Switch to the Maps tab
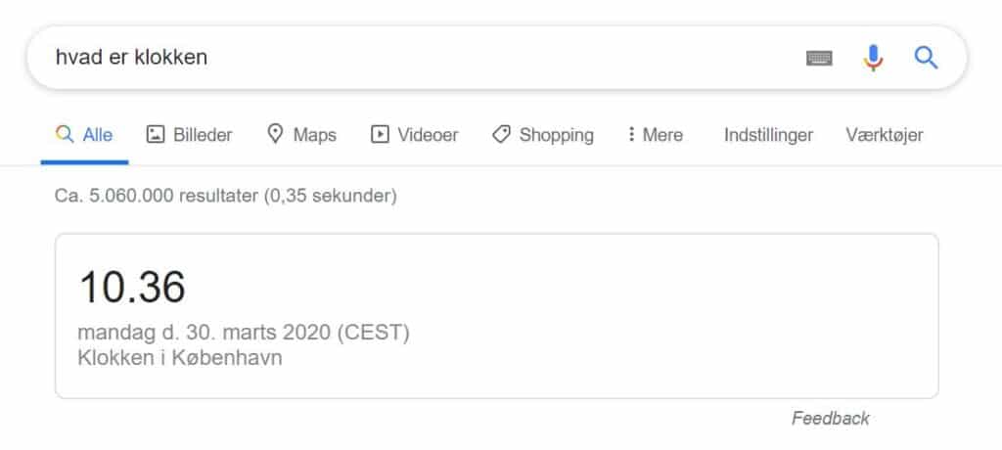 [301, 135]
